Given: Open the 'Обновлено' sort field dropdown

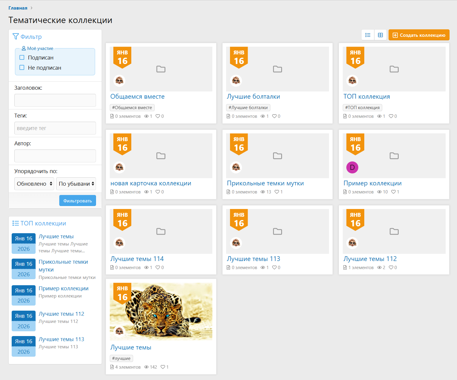Looking at the screenshot, I should coord(34,184).
